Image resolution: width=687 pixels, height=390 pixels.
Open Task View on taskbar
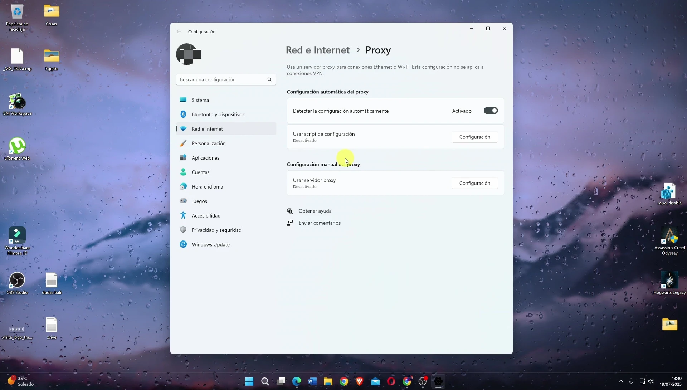(x=281, y=381)
